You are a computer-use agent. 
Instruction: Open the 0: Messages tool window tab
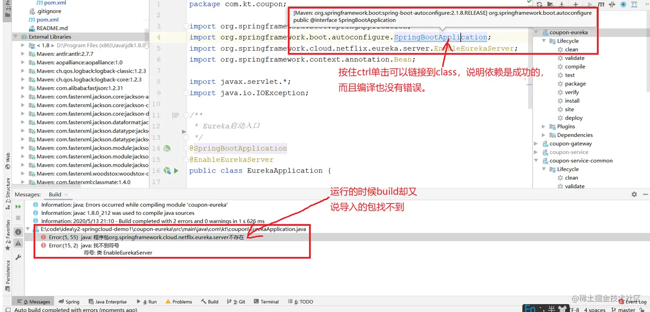(34, 302)
